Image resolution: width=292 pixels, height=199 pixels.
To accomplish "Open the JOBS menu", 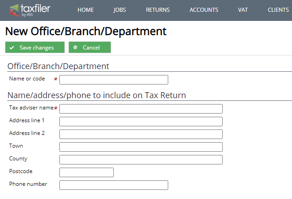I will pos(120,10).
